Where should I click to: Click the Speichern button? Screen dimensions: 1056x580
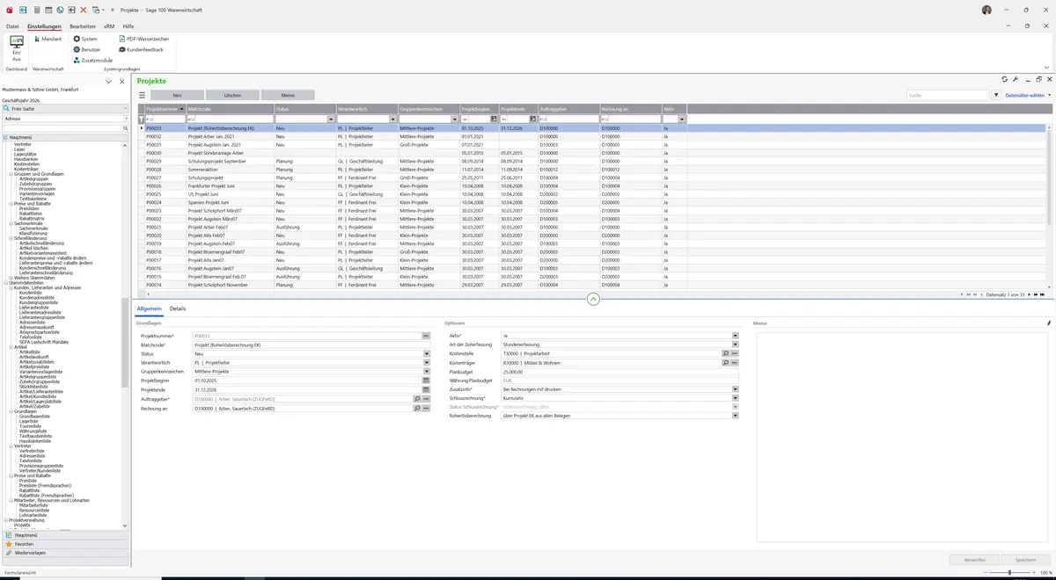(1025, 560)
